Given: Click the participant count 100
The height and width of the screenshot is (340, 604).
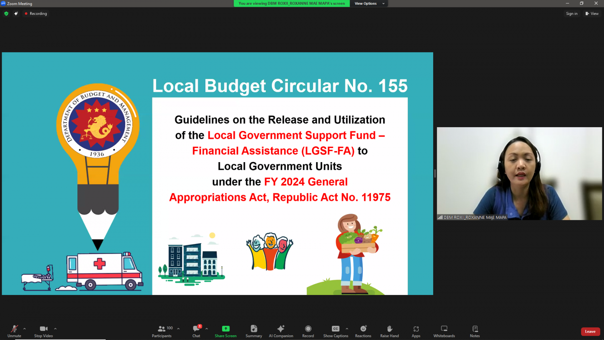Looking at the screenshot, I should (x=170, y=328).
